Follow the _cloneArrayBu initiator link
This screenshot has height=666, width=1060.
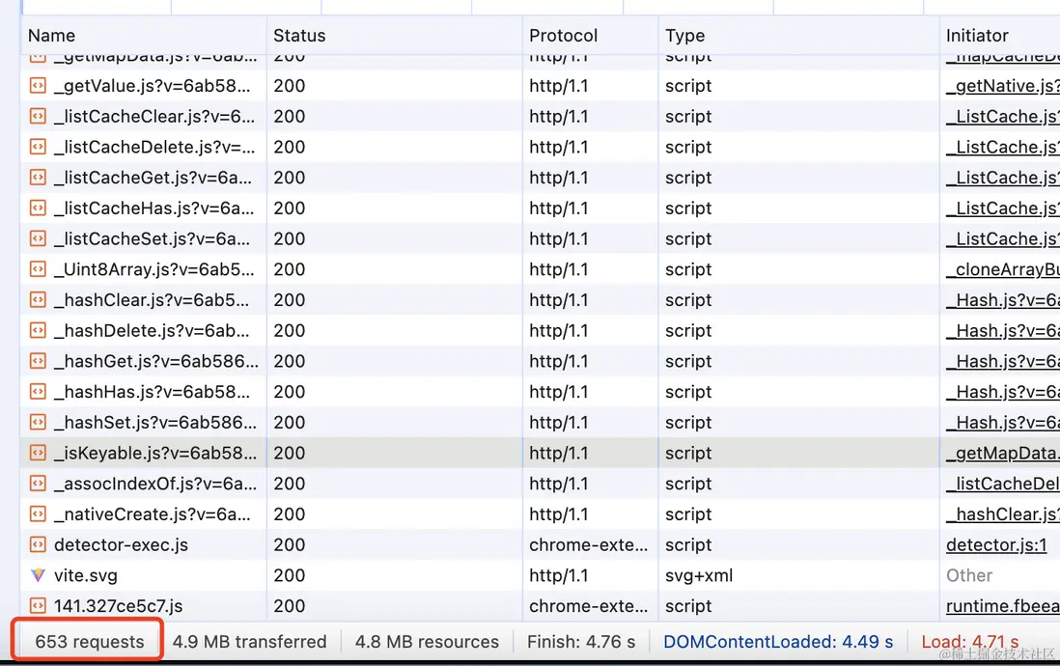(x=1002, y=269)
